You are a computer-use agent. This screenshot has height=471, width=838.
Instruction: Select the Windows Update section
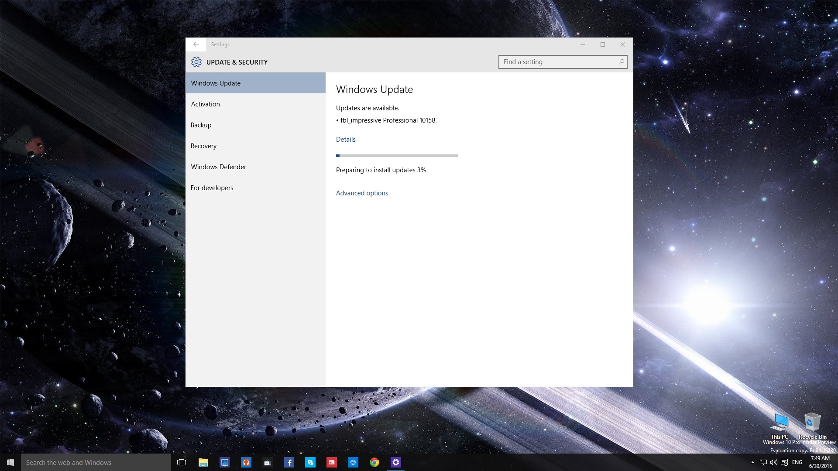tap(255, 83)
